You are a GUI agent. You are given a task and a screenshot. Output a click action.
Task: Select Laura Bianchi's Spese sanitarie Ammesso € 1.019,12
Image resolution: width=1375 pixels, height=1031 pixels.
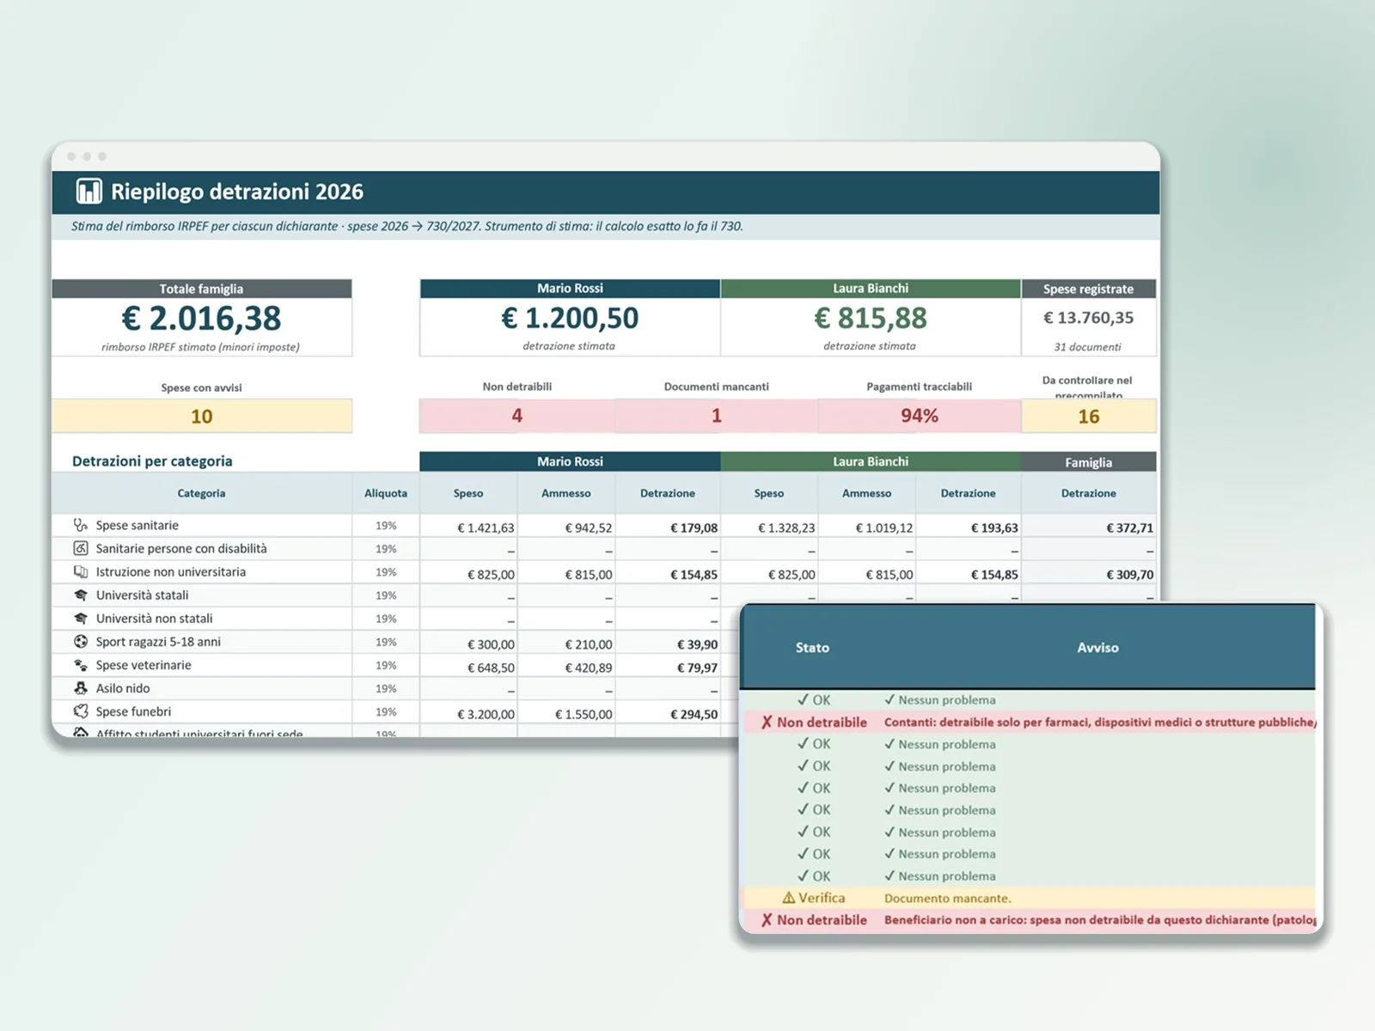884,528
